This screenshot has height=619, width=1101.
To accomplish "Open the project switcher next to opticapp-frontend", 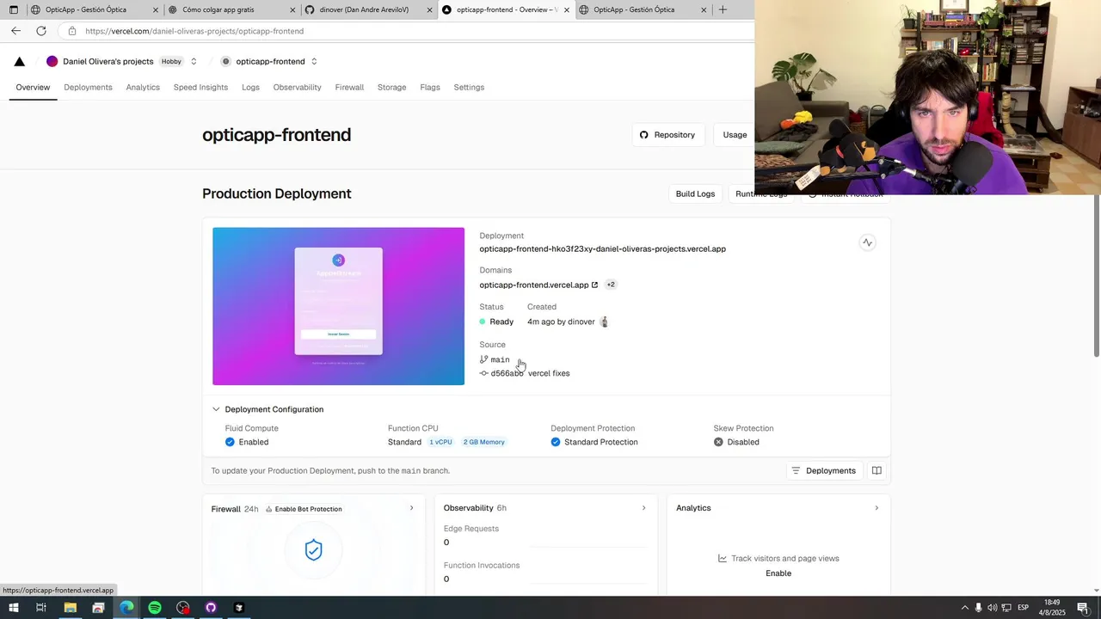I will [x=314, y=61].
